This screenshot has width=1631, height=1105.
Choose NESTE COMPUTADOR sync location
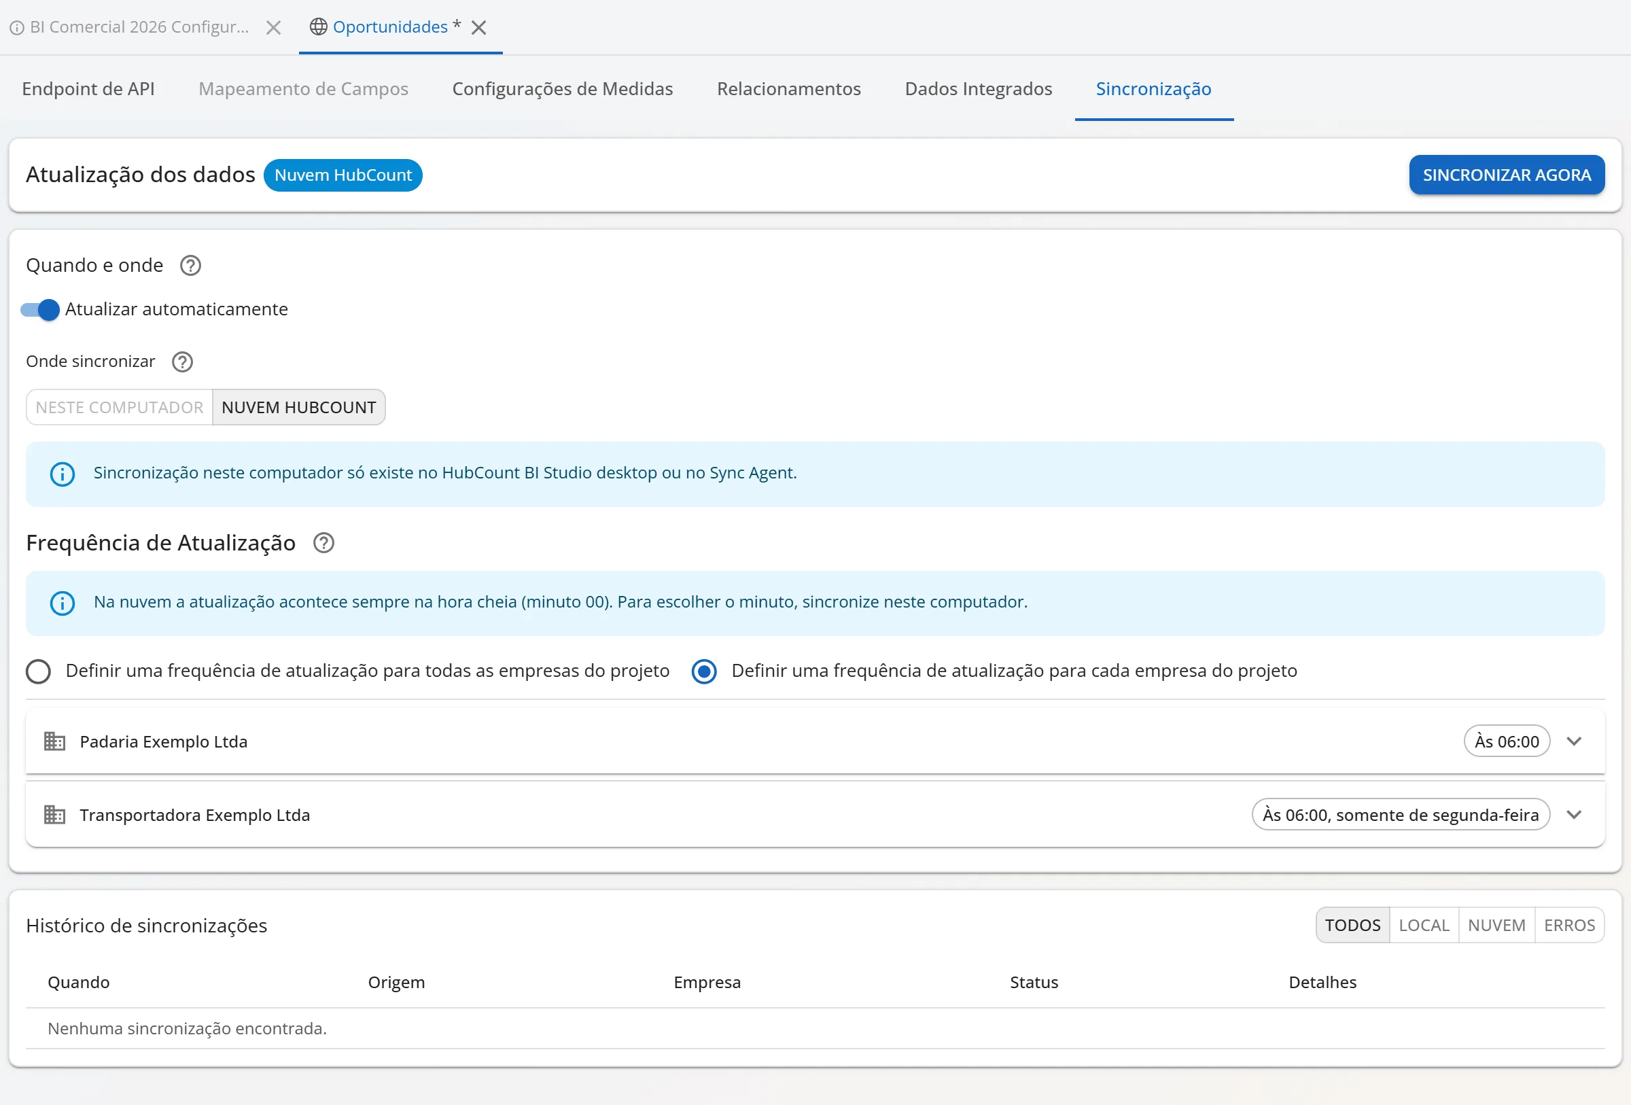point(120,407)
